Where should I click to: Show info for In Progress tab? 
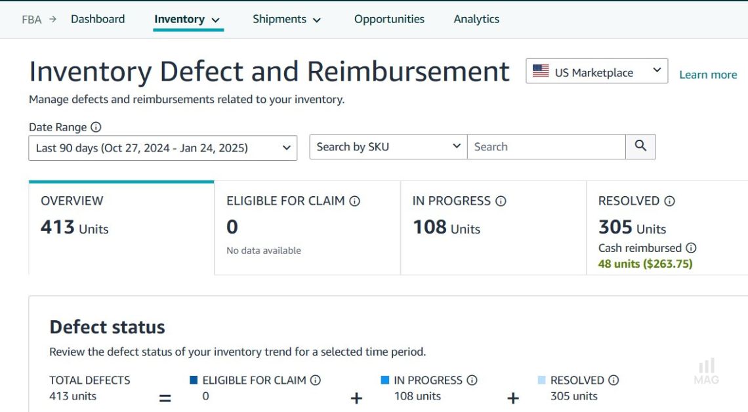(501, 201)
